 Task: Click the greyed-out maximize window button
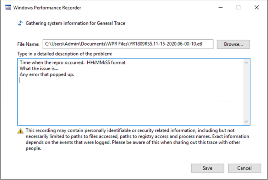point(238,7)
